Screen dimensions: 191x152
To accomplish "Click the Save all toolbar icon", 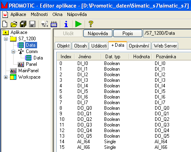I will pyautogui.click(x=23, y=24).
